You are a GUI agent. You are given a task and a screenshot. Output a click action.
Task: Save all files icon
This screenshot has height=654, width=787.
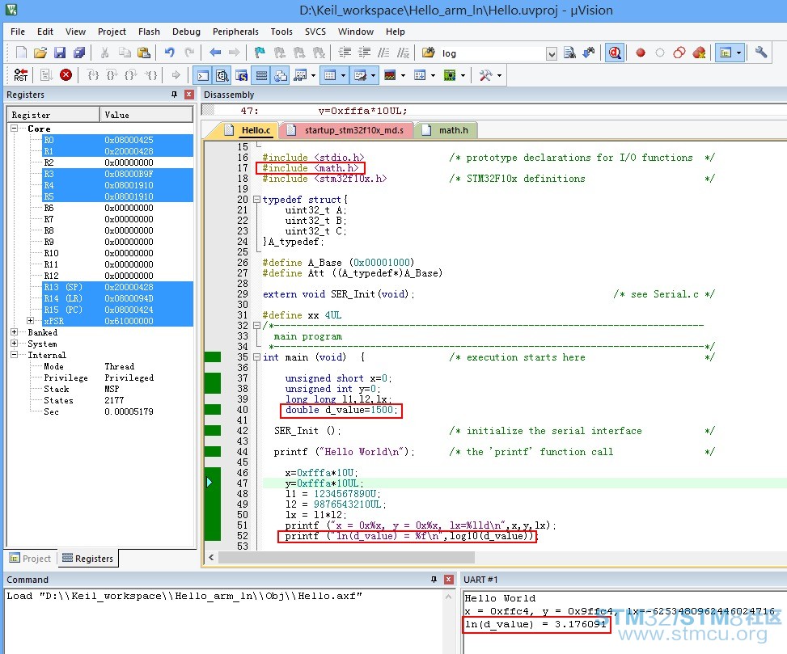point(79,53)
